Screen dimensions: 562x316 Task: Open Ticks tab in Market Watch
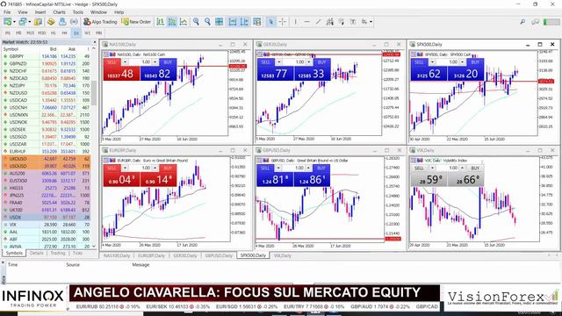pos(78,254)
